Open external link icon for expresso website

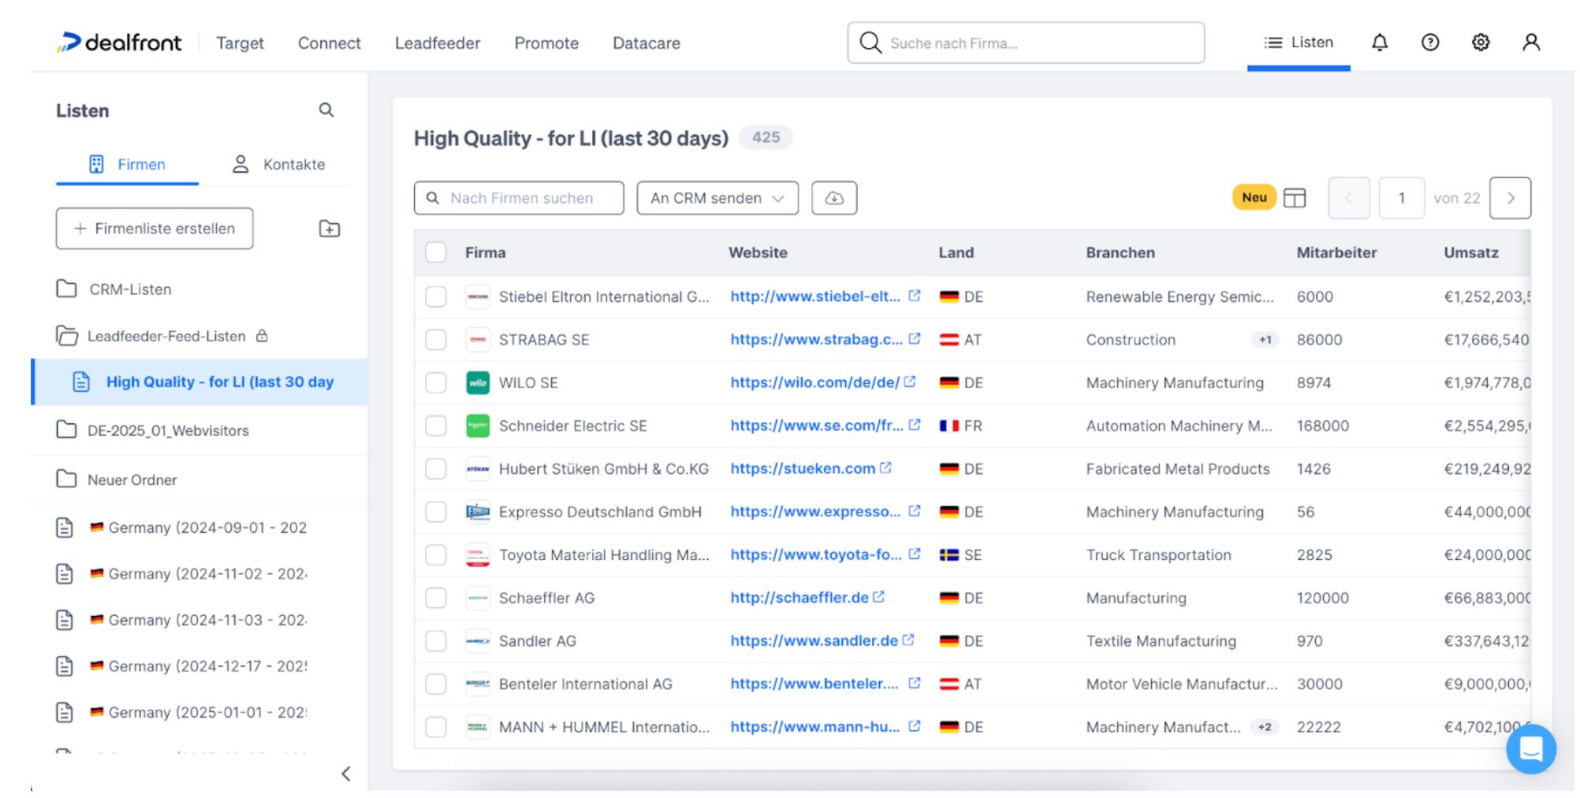tap(915, 511)
